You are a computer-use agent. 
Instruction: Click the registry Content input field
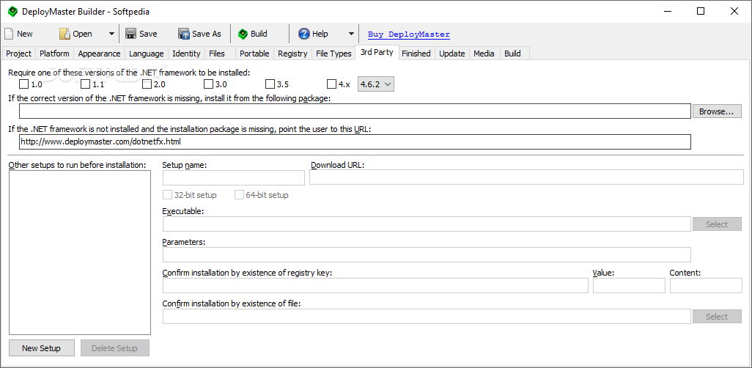tap(706, 285)
